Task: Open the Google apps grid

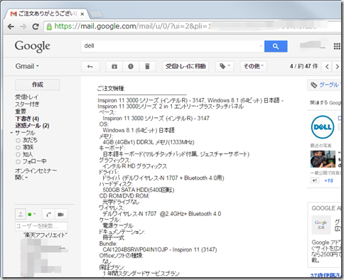Action: coord(337,46)
